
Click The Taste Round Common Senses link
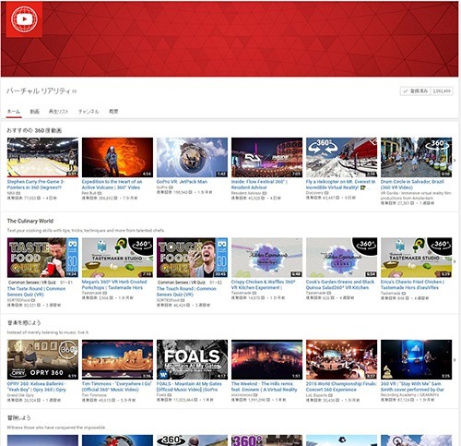36,292
